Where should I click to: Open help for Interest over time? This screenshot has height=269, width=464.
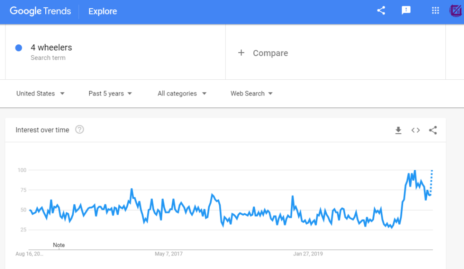(79, 130)
